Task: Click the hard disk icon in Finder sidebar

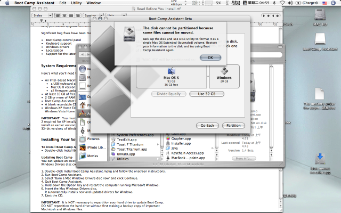Action: click(x=83, y=77)
